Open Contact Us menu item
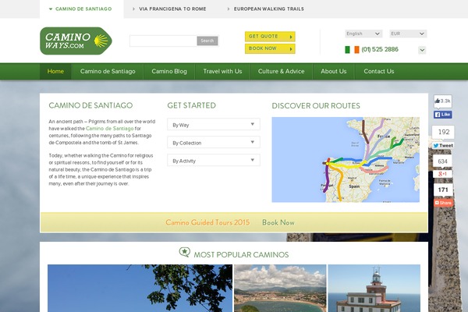This screenshot has height=312, width=468. (379, 71)
